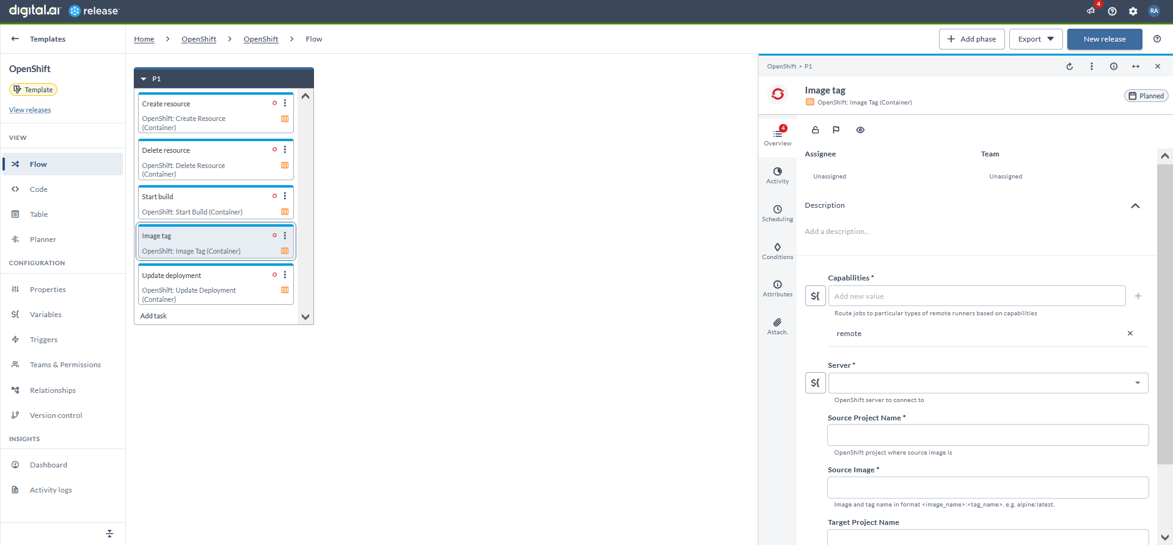
Task: Flag the Image tag task
Action: pyautogui.click(x=836, y=130)
